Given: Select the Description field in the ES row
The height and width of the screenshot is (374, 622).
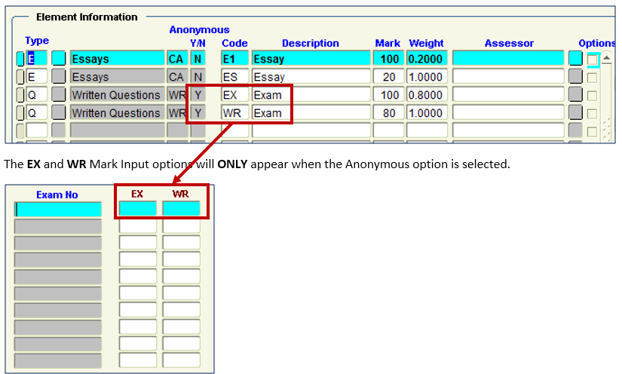Looking at the screenshot, I should pyautogui.click(x=310, y=77).
